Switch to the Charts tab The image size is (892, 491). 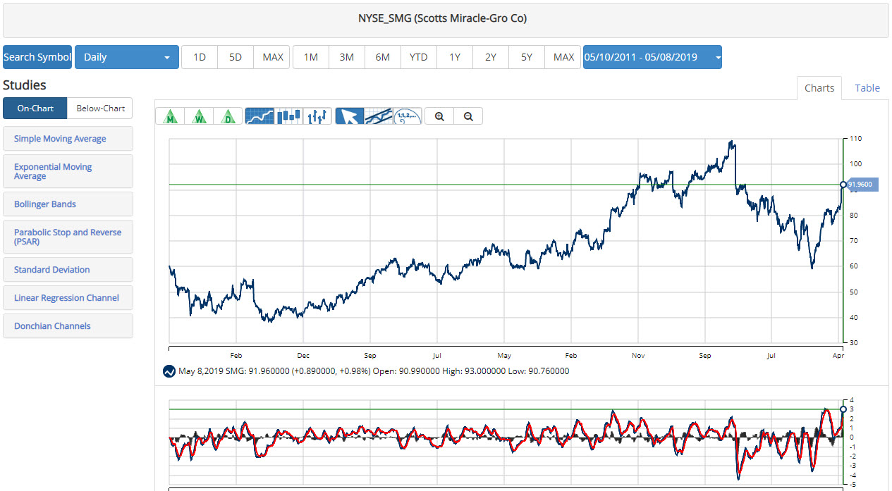[x=819, y=88]
